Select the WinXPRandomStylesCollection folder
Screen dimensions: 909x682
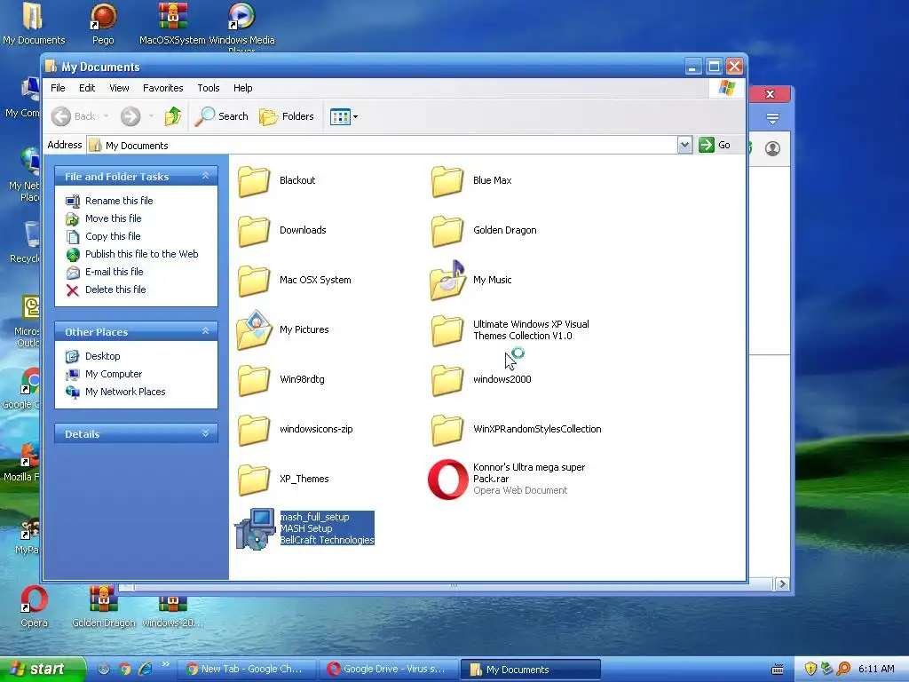[x=516, y=429]
